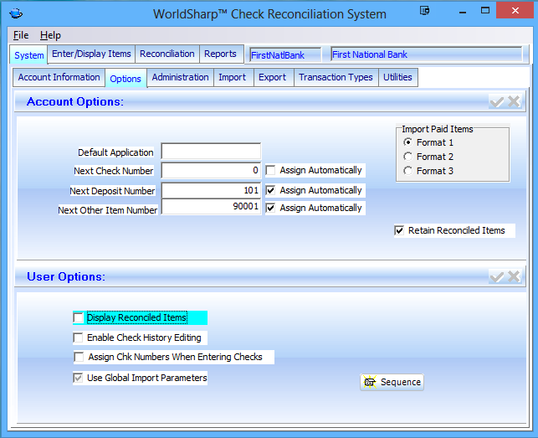Enable Assign Automatically for Next Check Number

(271, 171)
